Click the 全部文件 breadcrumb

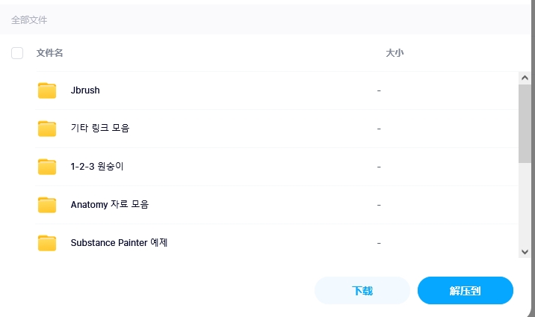[x=29, y=20]
